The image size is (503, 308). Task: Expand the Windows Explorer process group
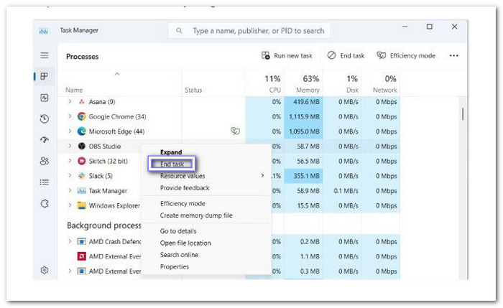pyautogui.click(x=70, y=205)
